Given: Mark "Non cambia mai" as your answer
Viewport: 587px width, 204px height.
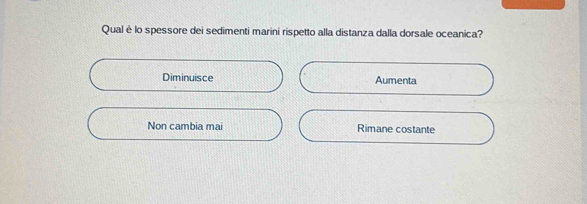Looking at the screenshot, I should point(185,125).
